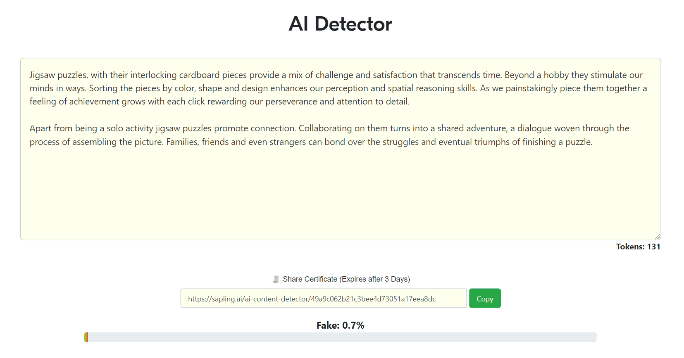Click the AI Detector heading

click(x=341, y=24)
